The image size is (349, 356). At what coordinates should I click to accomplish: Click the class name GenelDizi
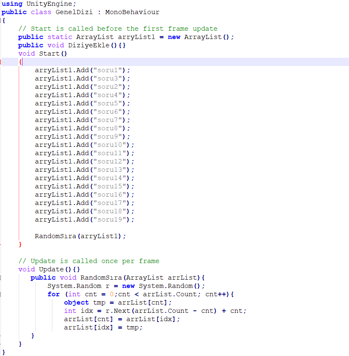pos(74,12)
